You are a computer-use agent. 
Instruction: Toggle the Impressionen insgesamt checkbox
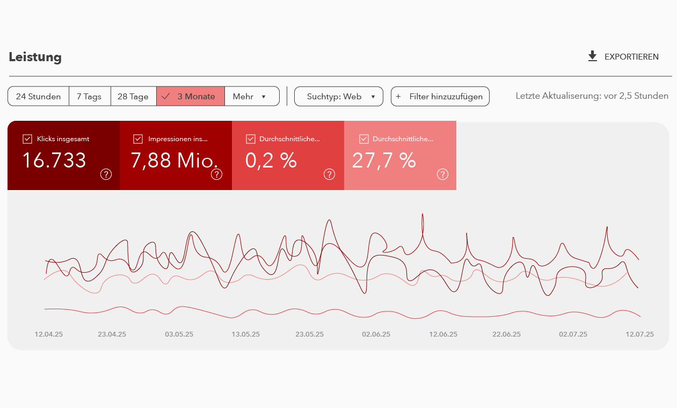click(139, 139)
